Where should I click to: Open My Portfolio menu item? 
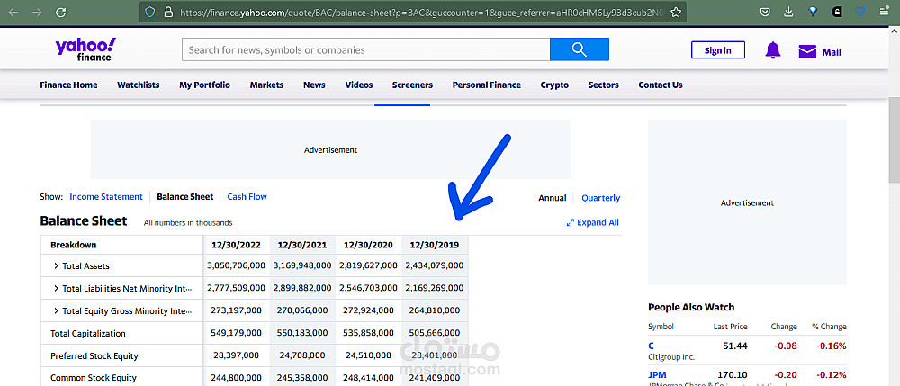(204, 85)
